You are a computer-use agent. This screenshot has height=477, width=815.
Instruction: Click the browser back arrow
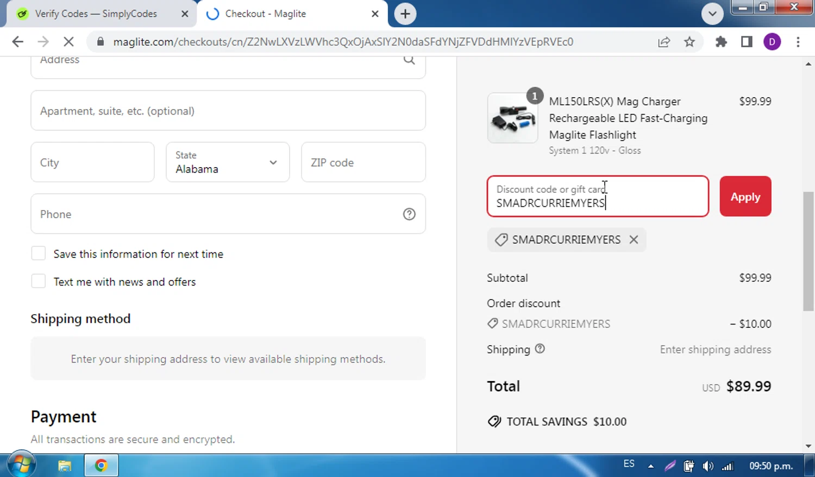click(17, 42)
